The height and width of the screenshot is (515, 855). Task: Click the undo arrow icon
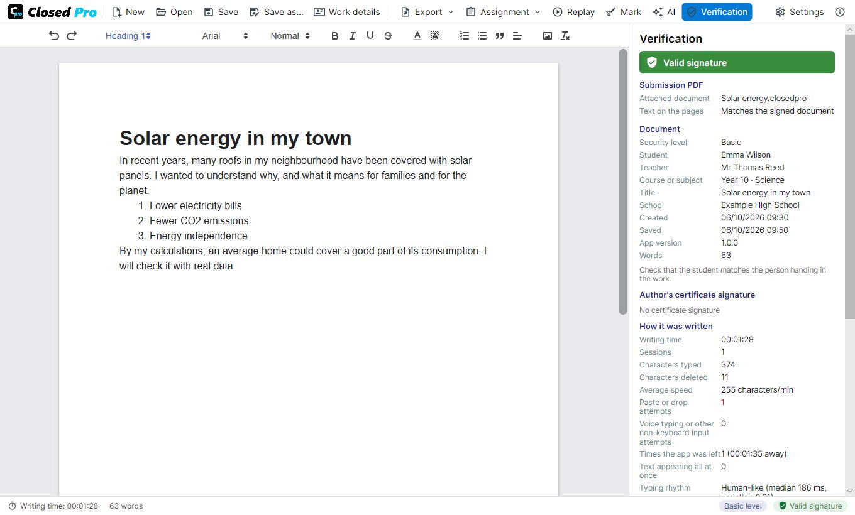[54, 36]
